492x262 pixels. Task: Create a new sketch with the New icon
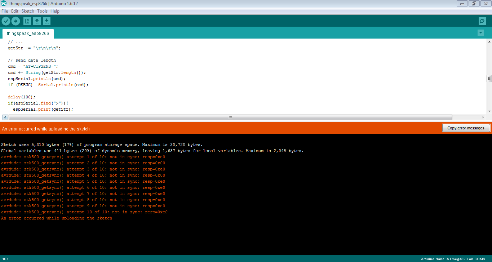tap(27, 21)
